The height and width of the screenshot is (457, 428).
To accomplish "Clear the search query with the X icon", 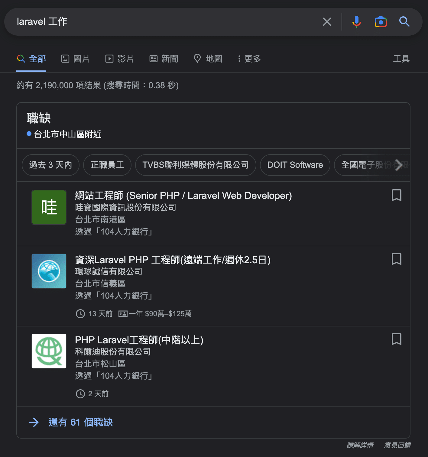I will tap(327, 22).
